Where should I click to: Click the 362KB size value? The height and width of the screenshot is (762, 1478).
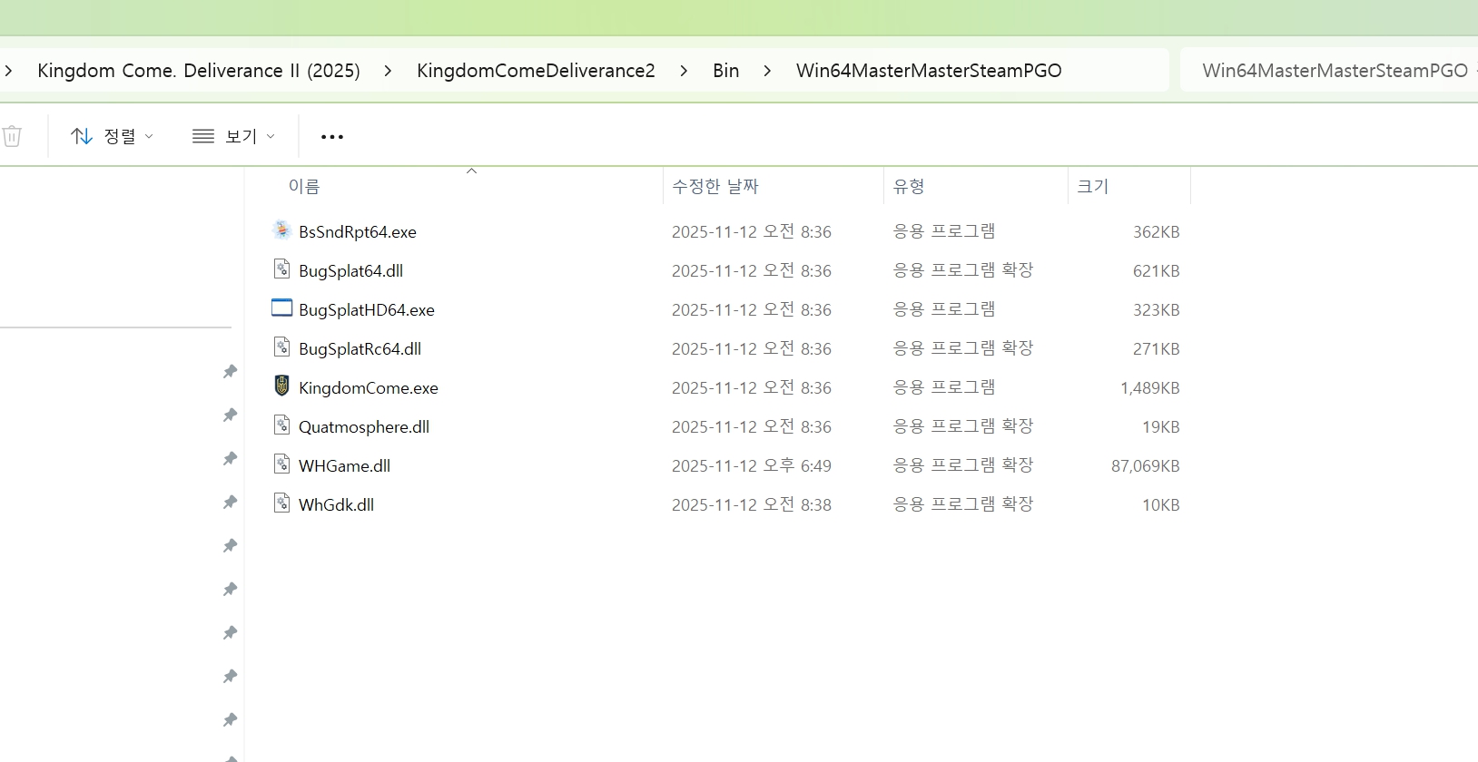[x=1157, y=231]
